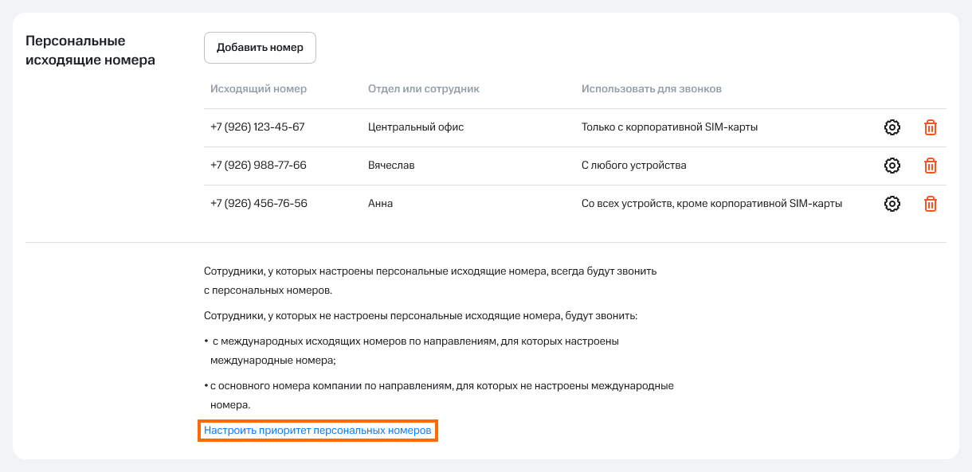Click the "Добавить номер" button
Viewport: 972px width, 472px height.
(260, 48)
